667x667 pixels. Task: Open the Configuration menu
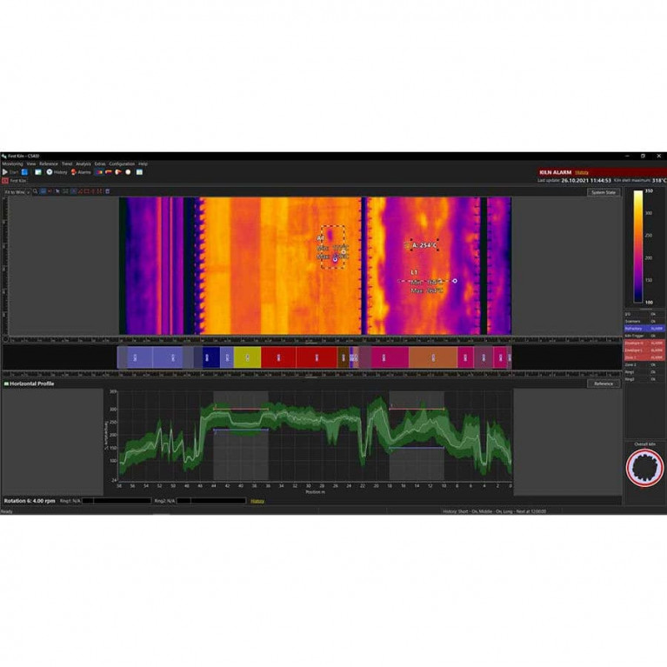pyautogui.click(x=122, y=163)
